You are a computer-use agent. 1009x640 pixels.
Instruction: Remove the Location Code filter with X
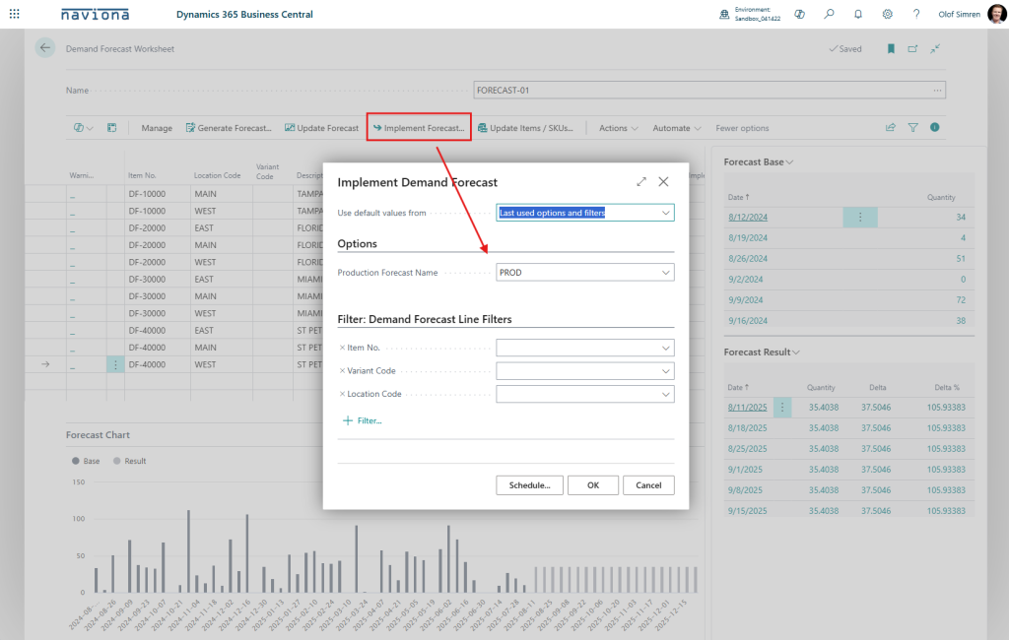pyautogui.click(x=342, y=394)
